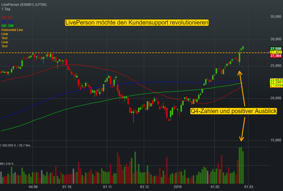Viewport: 283px width, 191px height.
Task: Click the green moving-average value label 22,2991
Action: point(276,82)
